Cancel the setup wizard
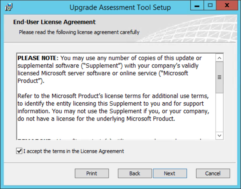 point(213,174)
